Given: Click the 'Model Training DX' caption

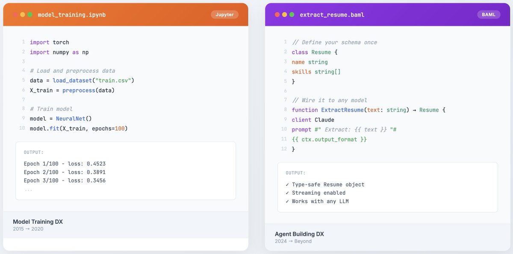Looking at the screenshot, I should (x=38, y=222).
